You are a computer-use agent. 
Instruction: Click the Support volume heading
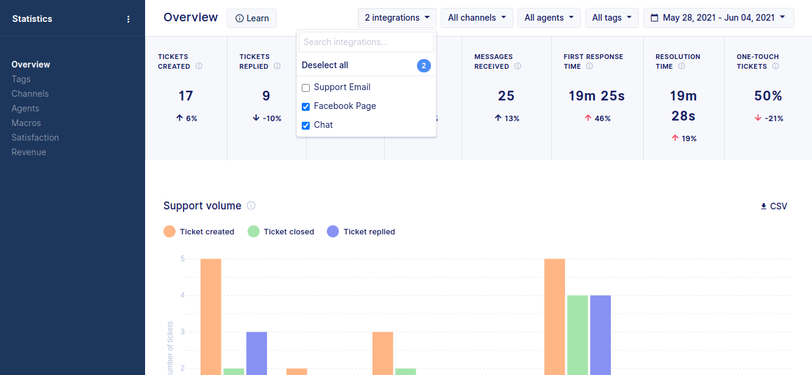coord(202,206)
